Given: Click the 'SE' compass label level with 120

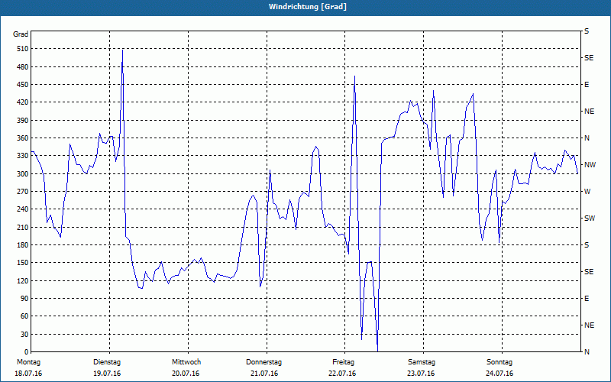Looking at the screenshot, I should coord(589,272).
